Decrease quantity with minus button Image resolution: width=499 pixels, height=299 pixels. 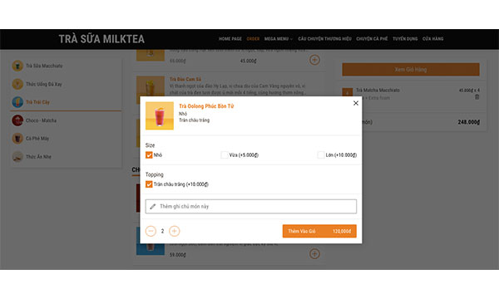(x=151, y=231)
